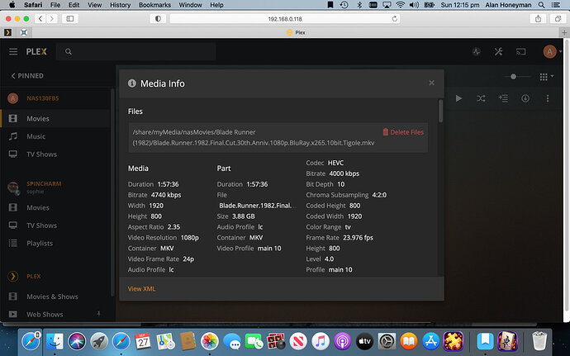570x356 pixels.
Task: Click the download sync icon
Action: 525,98
